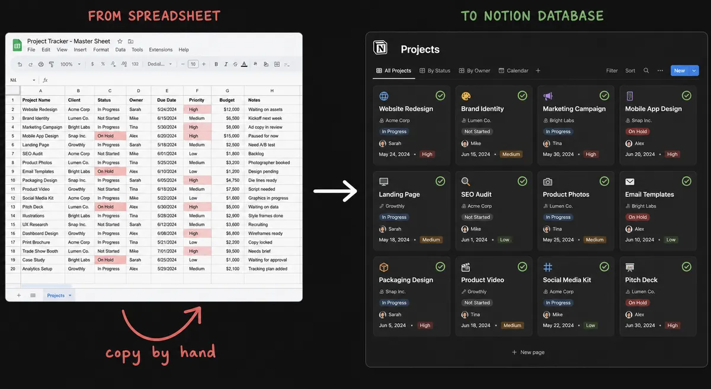Toggle the checkmark on Email Templates card
This screenshot has height=389, width=711.
coord(686,181)
